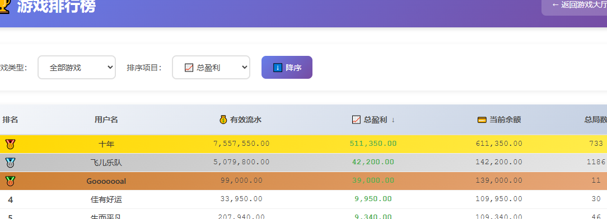Click the 游戏排行榜 page title
Viewport: 607px width, 219px height.
(x=56, y=6)
